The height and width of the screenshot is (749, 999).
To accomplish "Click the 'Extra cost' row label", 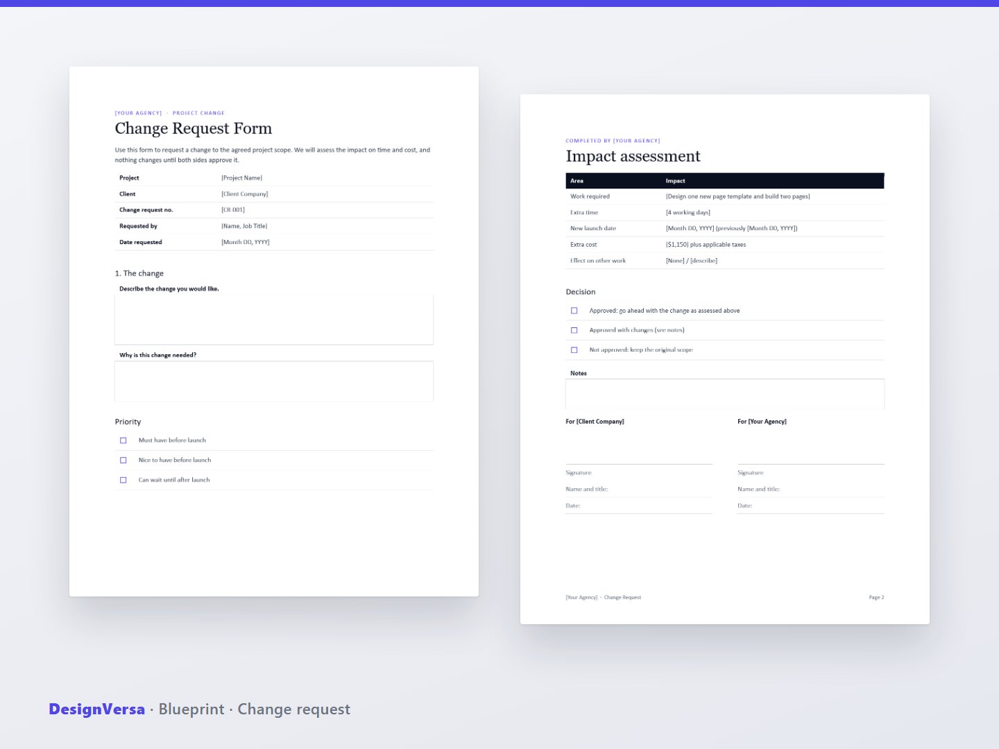I will (x=583, y=245).
